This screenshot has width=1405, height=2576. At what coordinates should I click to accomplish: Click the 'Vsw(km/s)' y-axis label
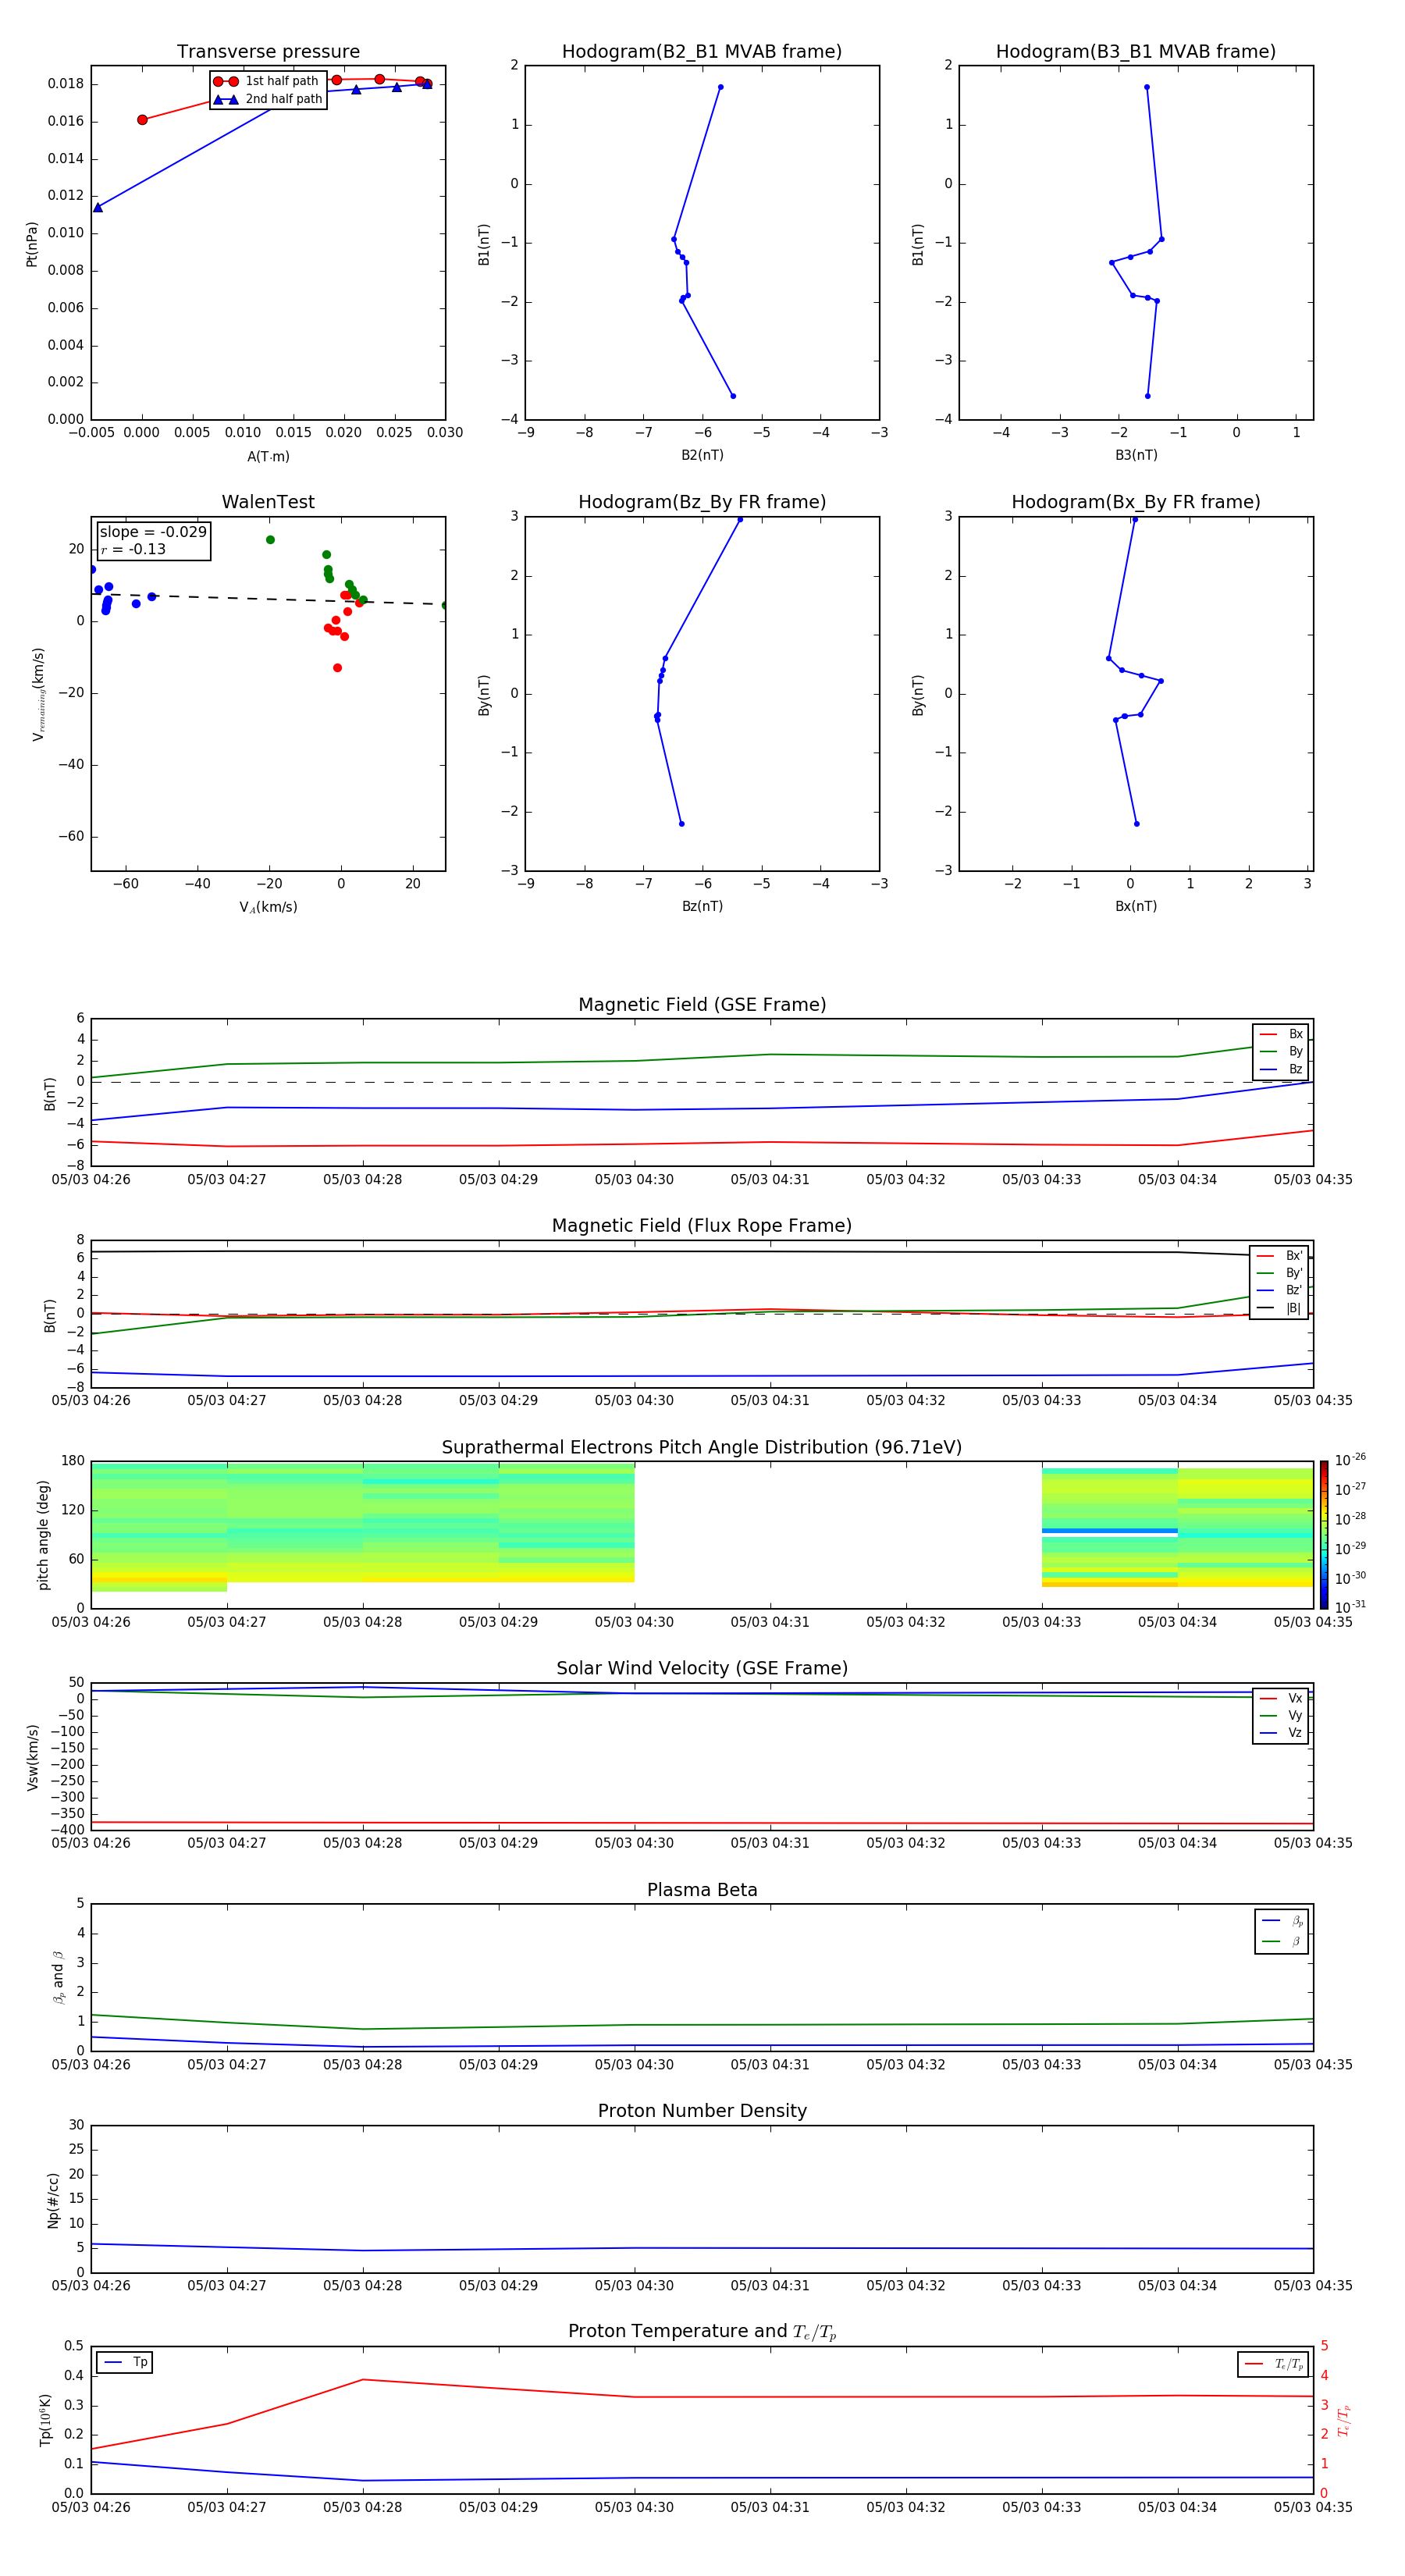(x=32, y=1757)
